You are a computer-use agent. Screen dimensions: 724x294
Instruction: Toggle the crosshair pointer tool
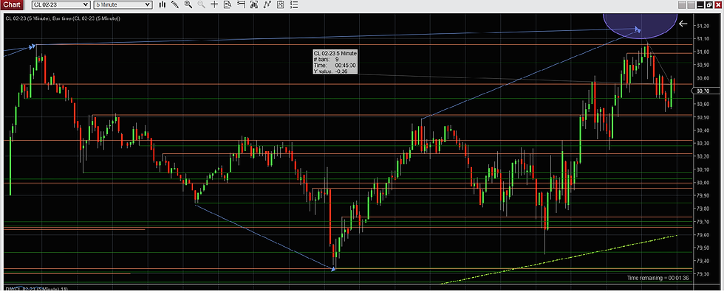pos(214,4)
